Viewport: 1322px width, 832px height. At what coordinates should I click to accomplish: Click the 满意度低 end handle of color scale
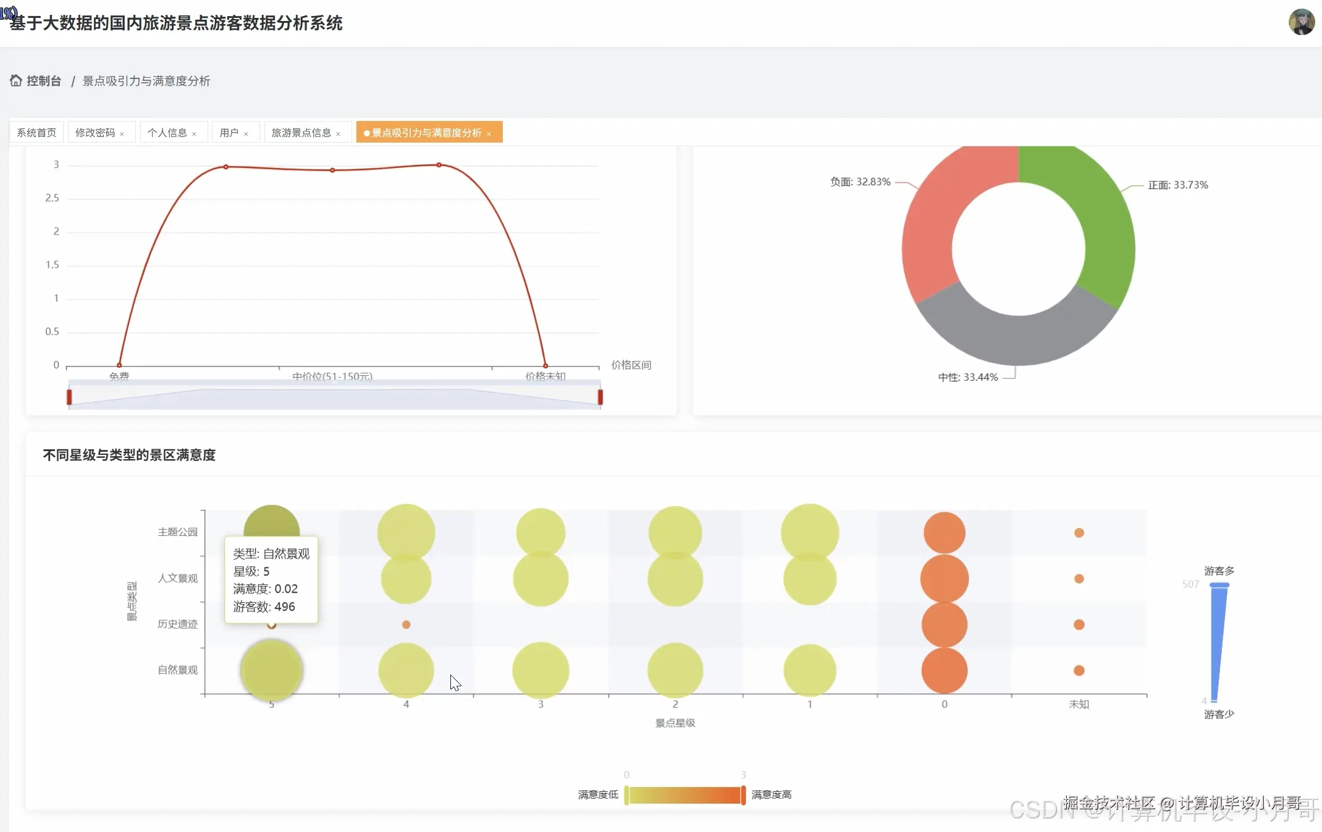tap(626, 795)
